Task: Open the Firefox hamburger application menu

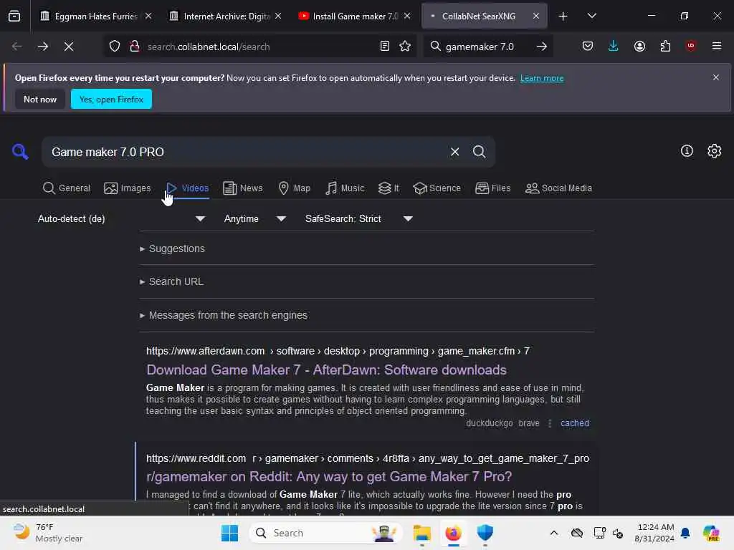Action: [x=717, y=46]
